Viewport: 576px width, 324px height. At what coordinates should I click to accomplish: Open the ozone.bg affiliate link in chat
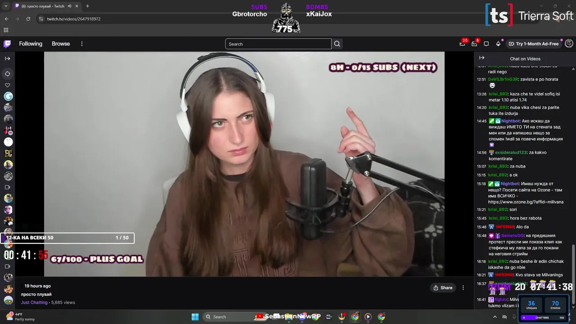coord(526,202)
